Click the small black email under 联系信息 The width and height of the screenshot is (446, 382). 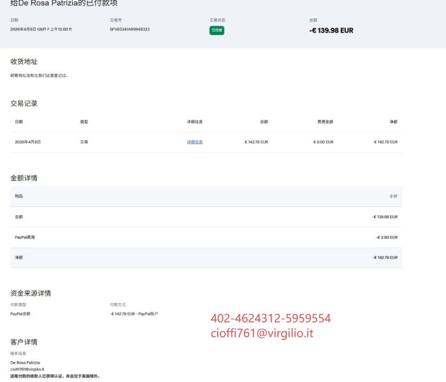coord(27,369)
